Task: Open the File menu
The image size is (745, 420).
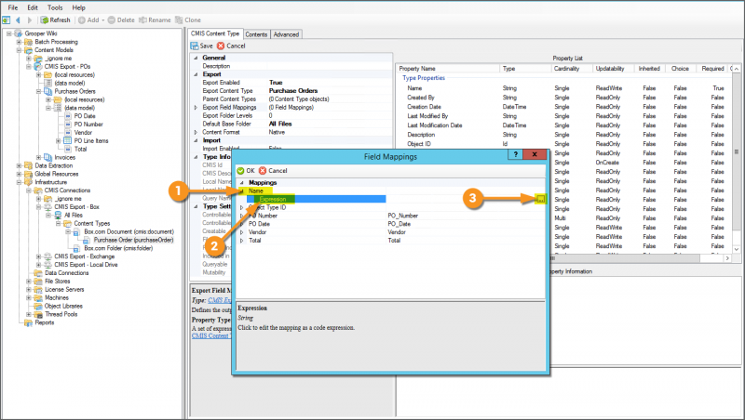Action: 13,7
